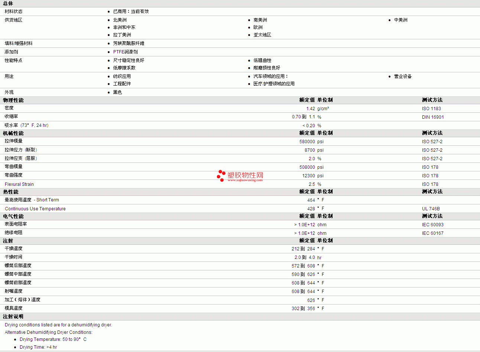The height and width of the screenshot is (352, 480).
Task: Select the Drying Temperature: 50 to 90°C bullet
Action: [x=53, y=339]
